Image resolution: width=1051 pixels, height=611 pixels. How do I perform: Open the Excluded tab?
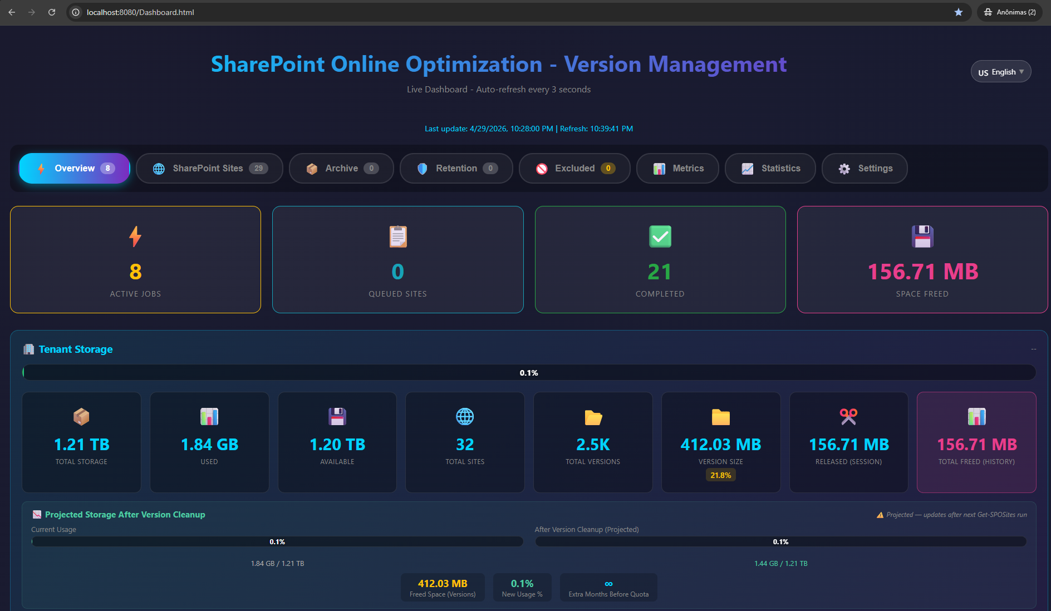(x=574, y=168)
